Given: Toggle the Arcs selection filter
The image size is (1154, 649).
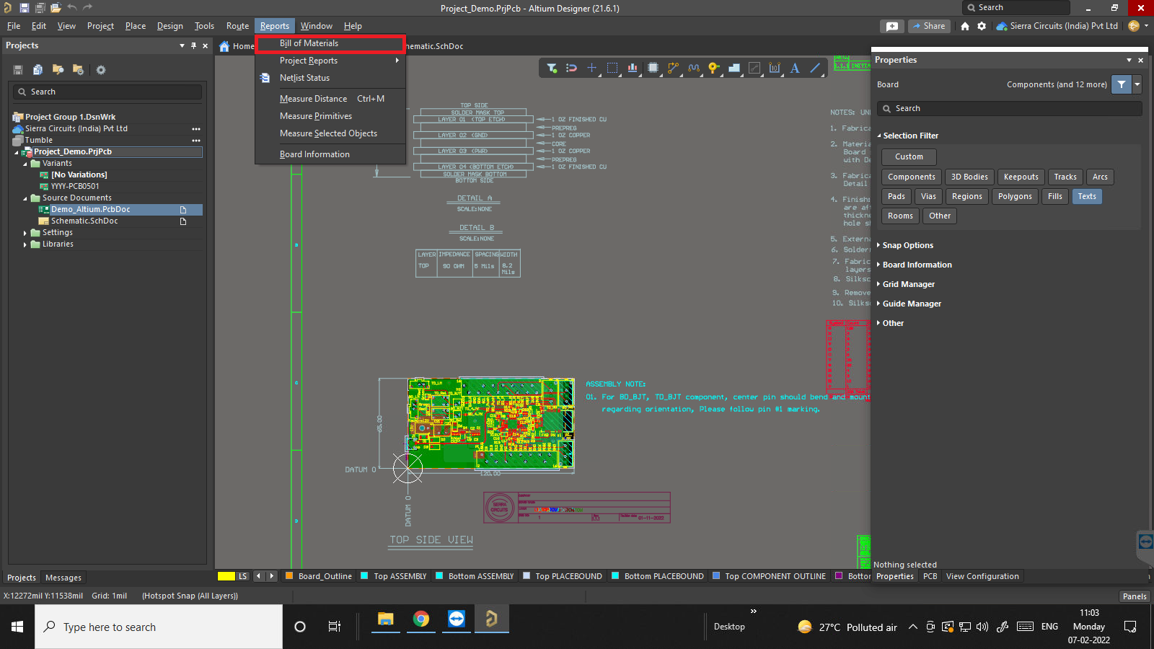Looking at the screenshot, I should (x=1100, y=177).
